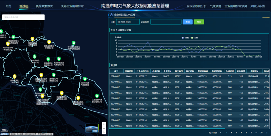Open the 气象预警 navigation tab
The width and height of the screenshot is (271, 136).
coord(215,6)
